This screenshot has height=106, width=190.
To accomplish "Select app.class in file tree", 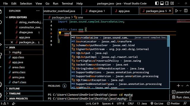I will 24,57.
